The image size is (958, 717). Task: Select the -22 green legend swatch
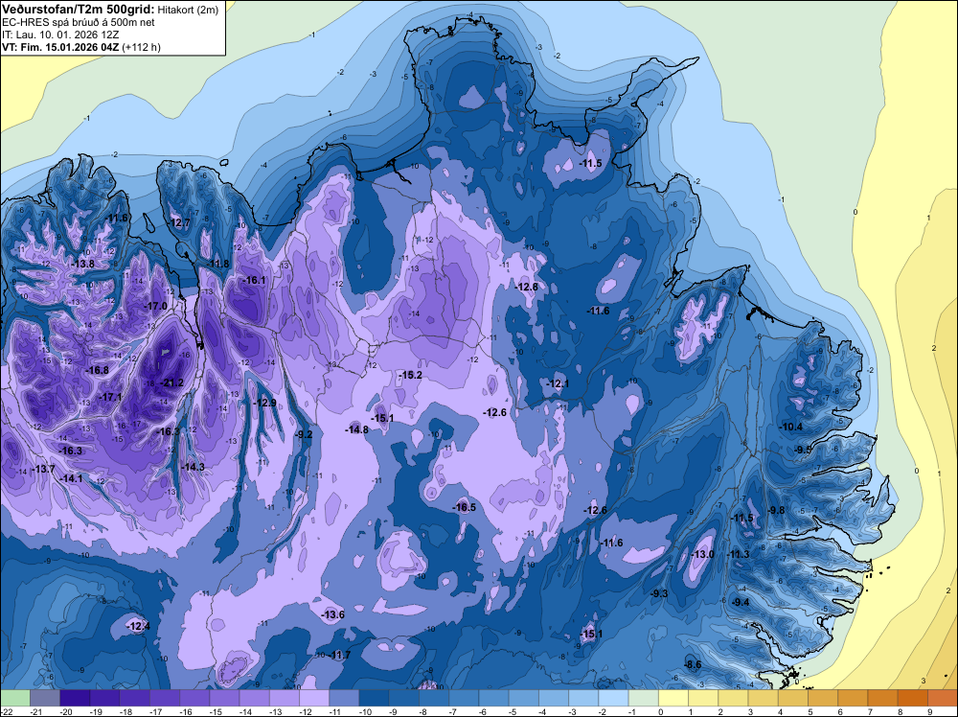[15, 699]
